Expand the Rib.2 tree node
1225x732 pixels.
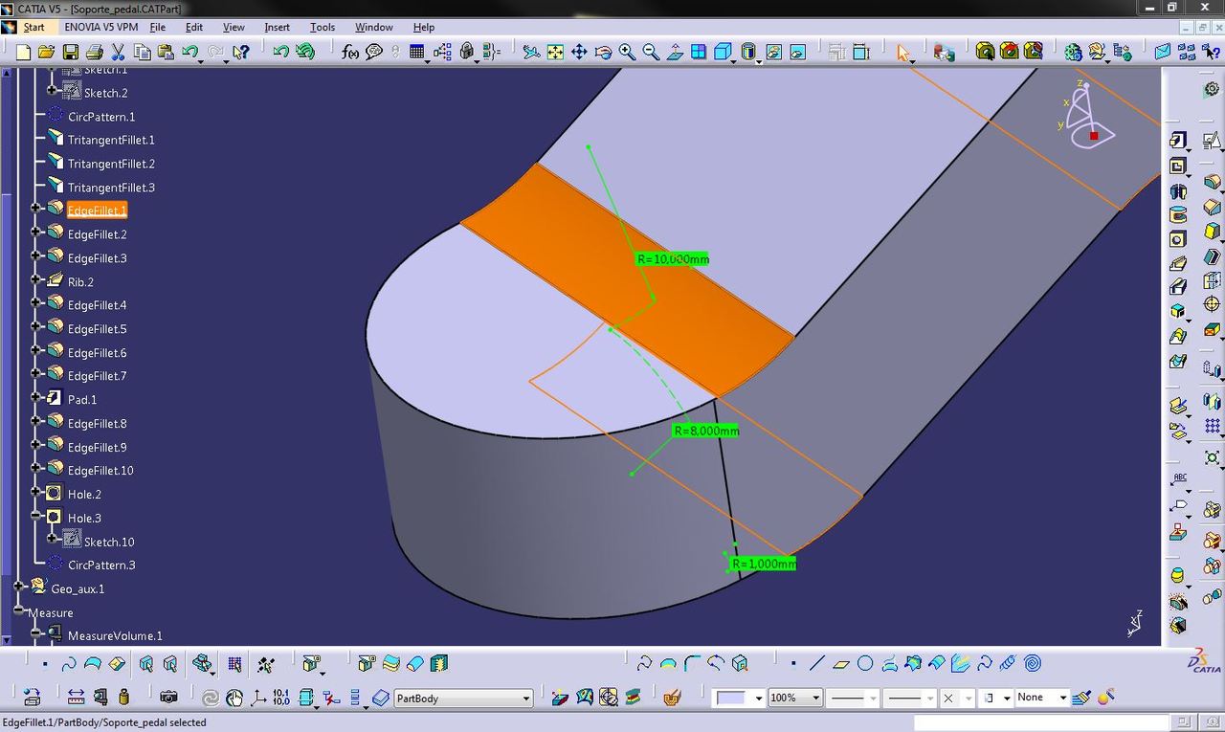(x=35, y=279)
